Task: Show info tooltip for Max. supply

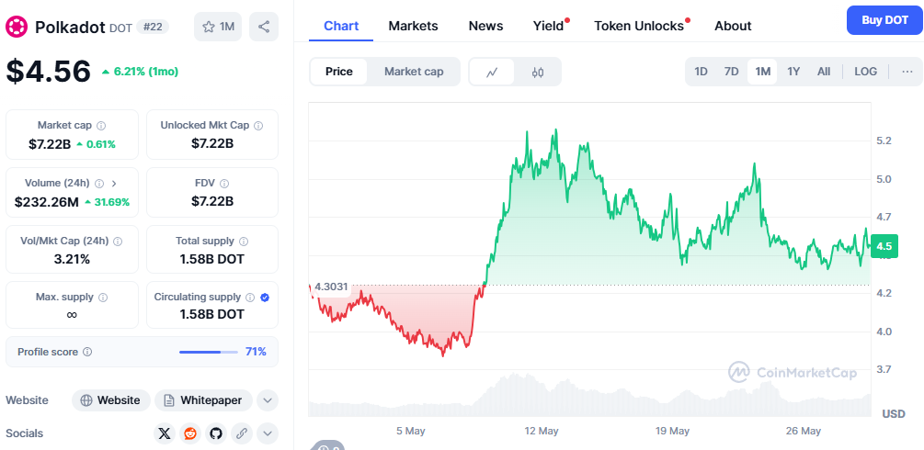Action: coord(103,298)
